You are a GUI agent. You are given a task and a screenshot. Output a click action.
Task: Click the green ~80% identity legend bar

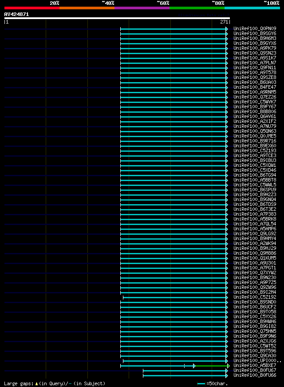point(197,8)
